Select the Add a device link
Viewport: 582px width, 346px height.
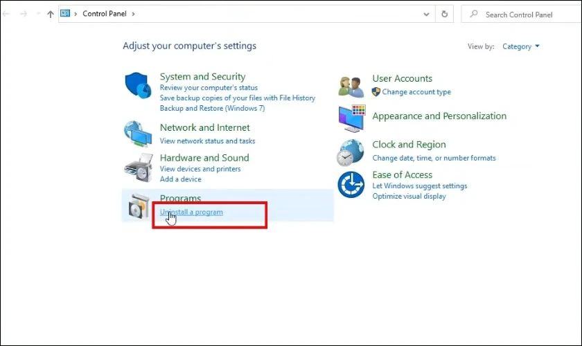(180, 179)
